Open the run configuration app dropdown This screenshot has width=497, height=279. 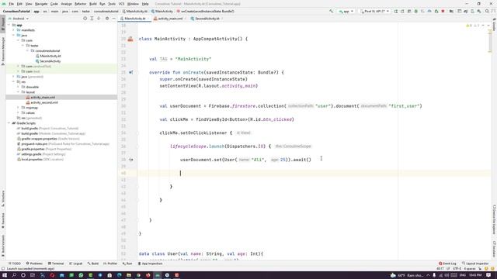(346, 11)
